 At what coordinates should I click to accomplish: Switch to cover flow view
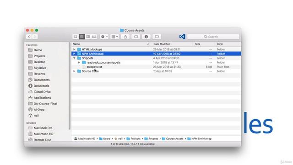point(94,37)
